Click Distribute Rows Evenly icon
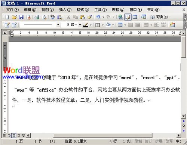The image size is (187, 145). (156, 25)
